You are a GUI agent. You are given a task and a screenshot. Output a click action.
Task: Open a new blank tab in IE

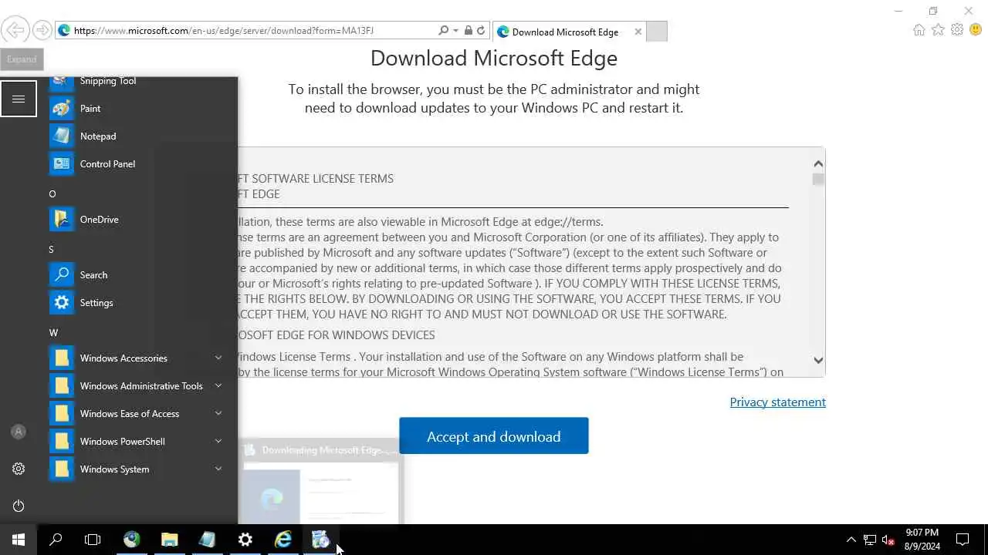point(657,32)
